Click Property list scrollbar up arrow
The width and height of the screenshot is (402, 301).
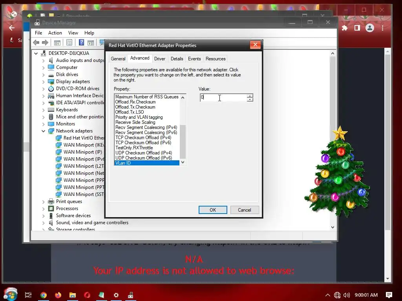[183, 97]
